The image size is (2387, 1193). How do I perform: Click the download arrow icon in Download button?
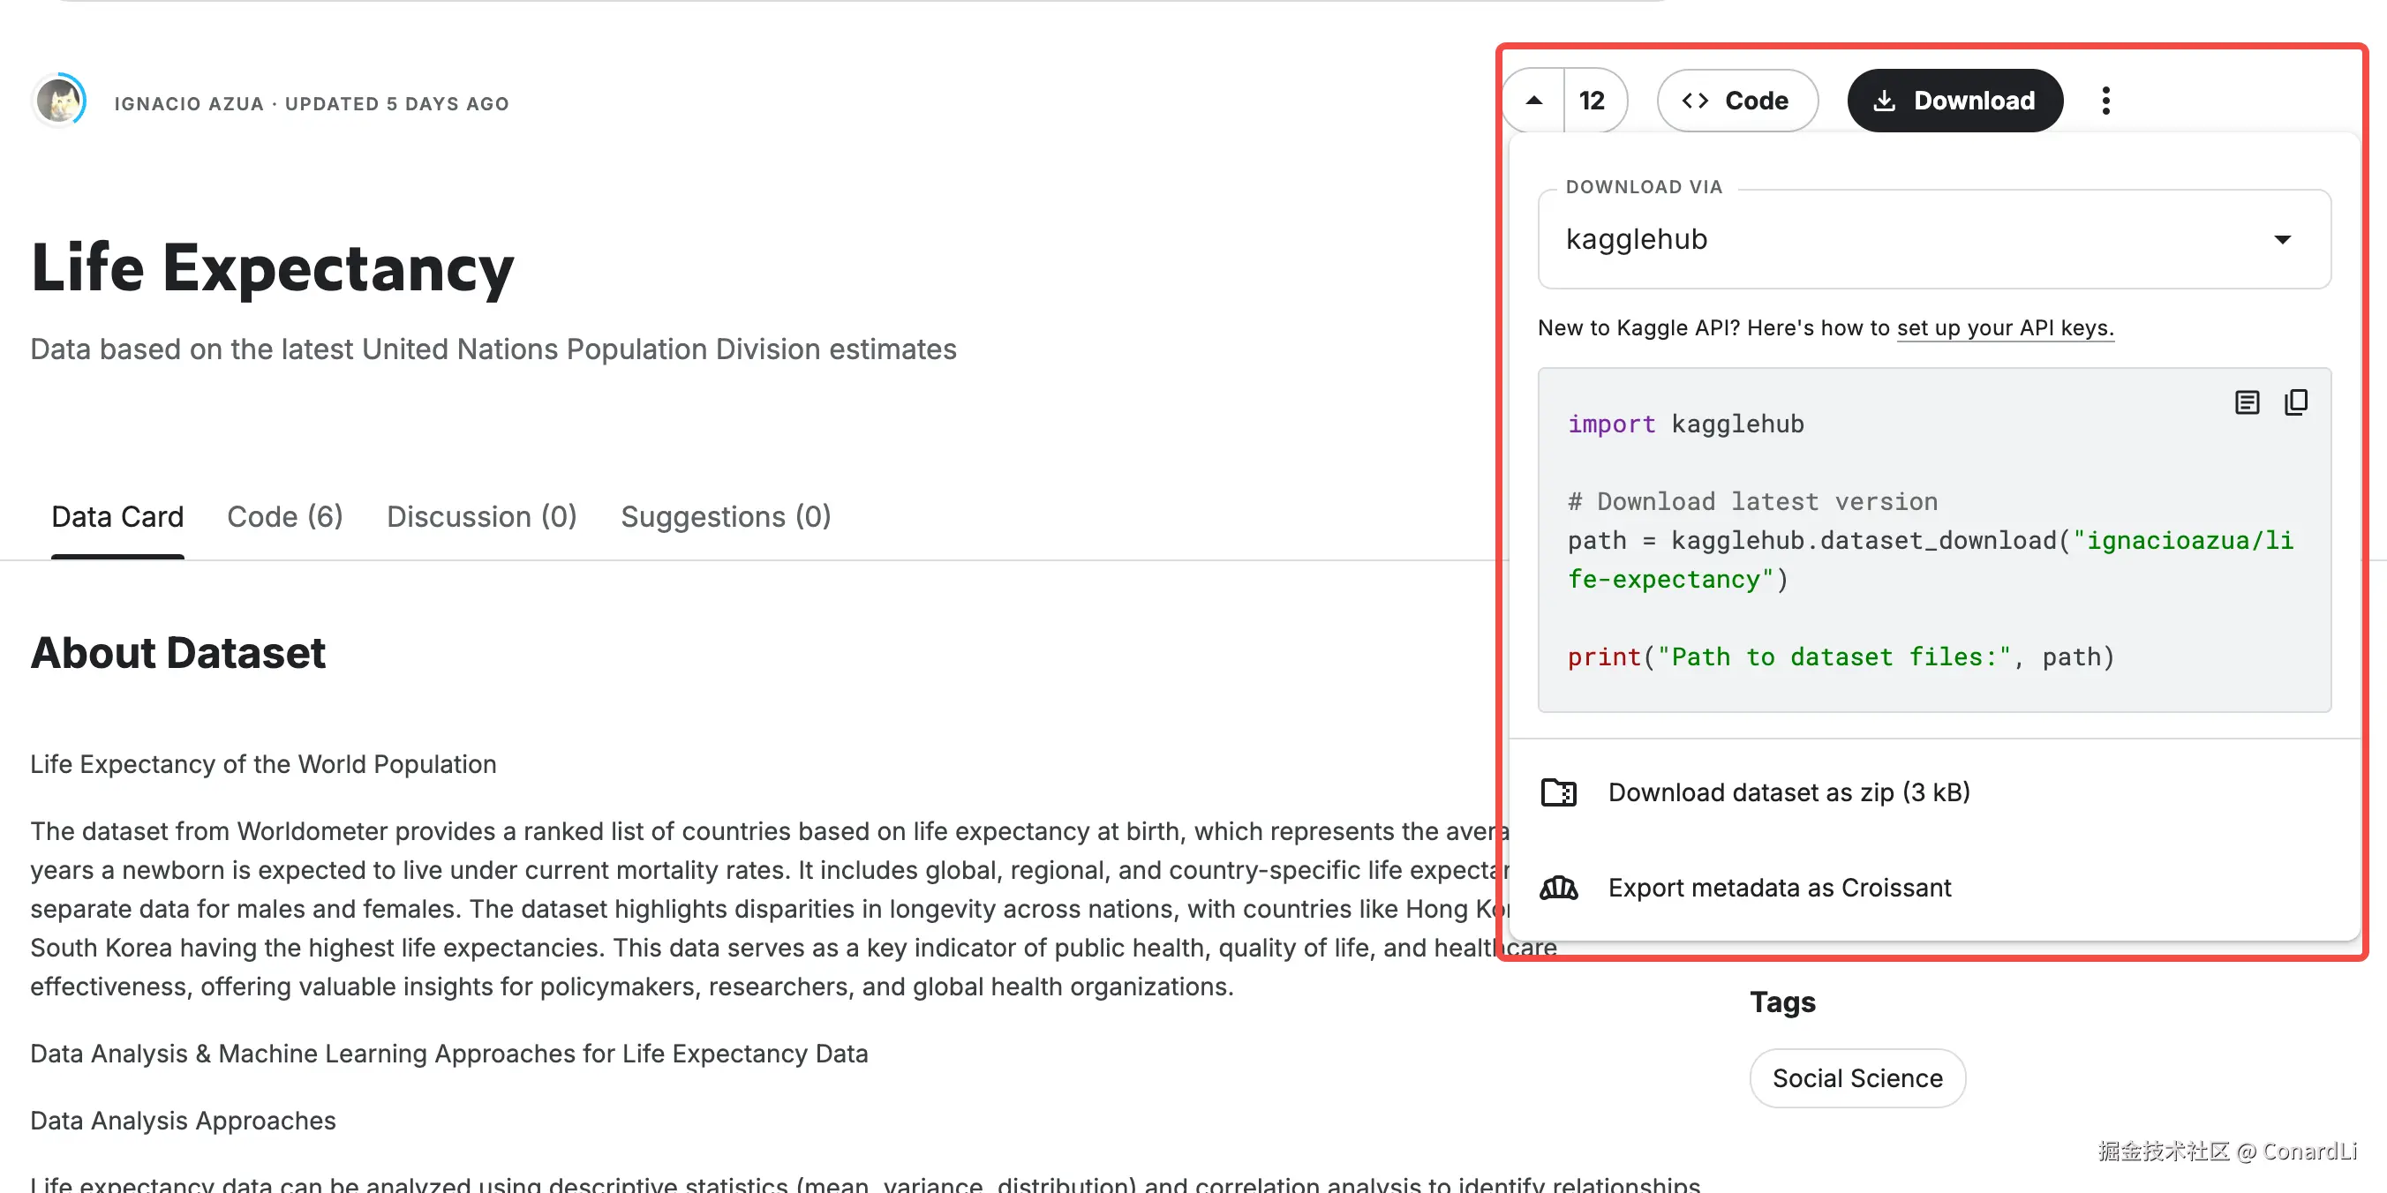tap(1885, 100)
